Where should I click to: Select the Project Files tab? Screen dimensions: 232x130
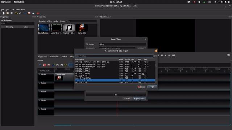click(42, 57)
